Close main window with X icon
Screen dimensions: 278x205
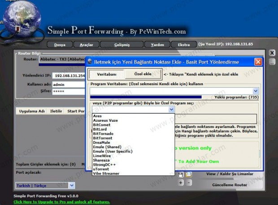pos(272,53)
